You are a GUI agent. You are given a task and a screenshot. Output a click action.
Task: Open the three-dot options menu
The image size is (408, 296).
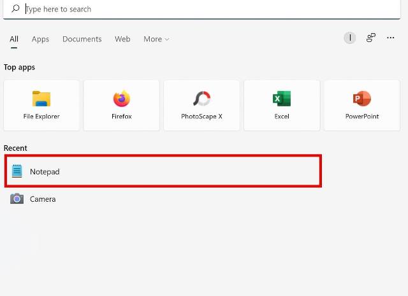(390, 38)
